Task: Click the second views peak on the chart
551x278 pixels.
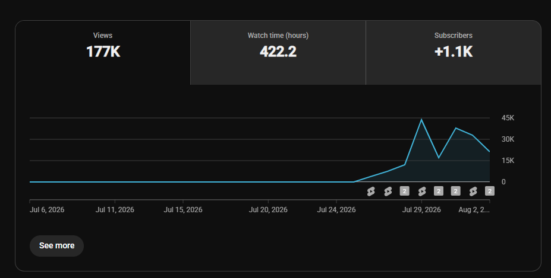Action: click(456, 128)
